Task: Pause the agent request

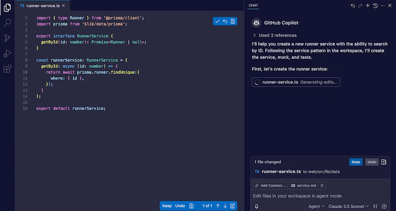Action: click(375, 206)
